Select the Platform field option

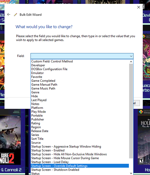(80, 108)
